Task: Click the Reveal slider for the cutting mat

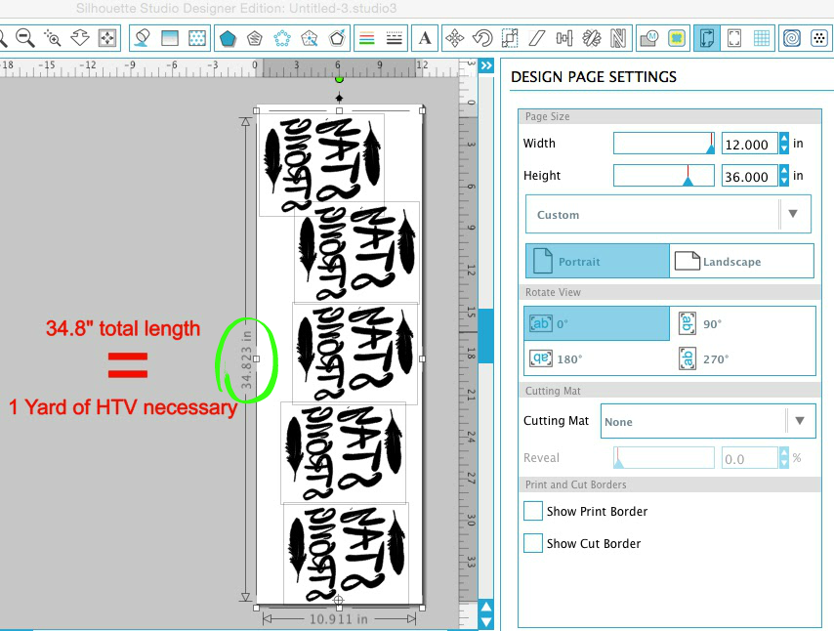Action: [664, 458]
